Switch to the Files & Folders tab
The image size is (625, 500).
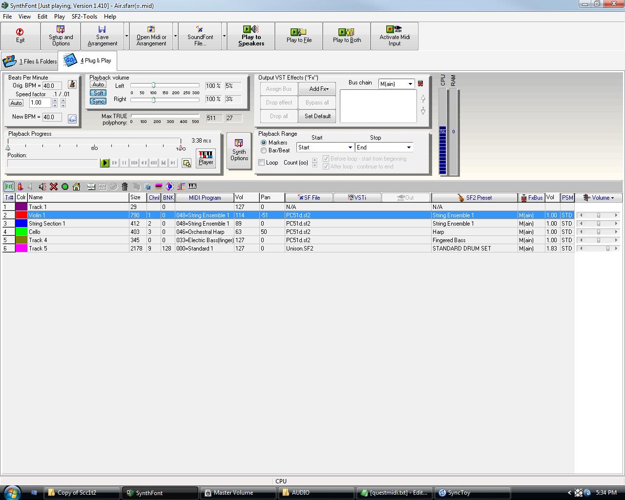[30, 62]
